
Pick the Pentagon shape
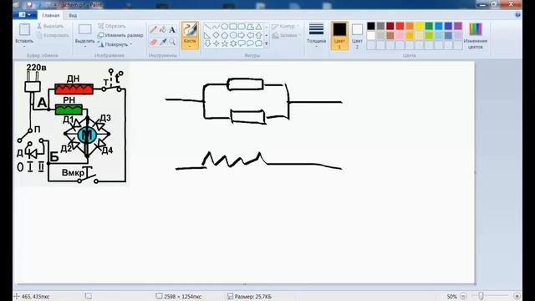coord(225,35)
